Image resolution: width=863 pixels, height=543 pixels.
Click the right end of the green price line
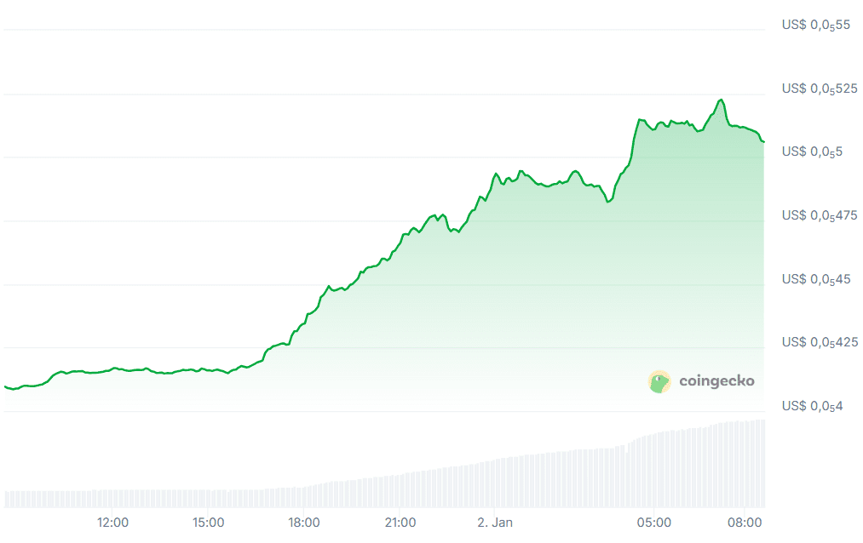(763, 141)
